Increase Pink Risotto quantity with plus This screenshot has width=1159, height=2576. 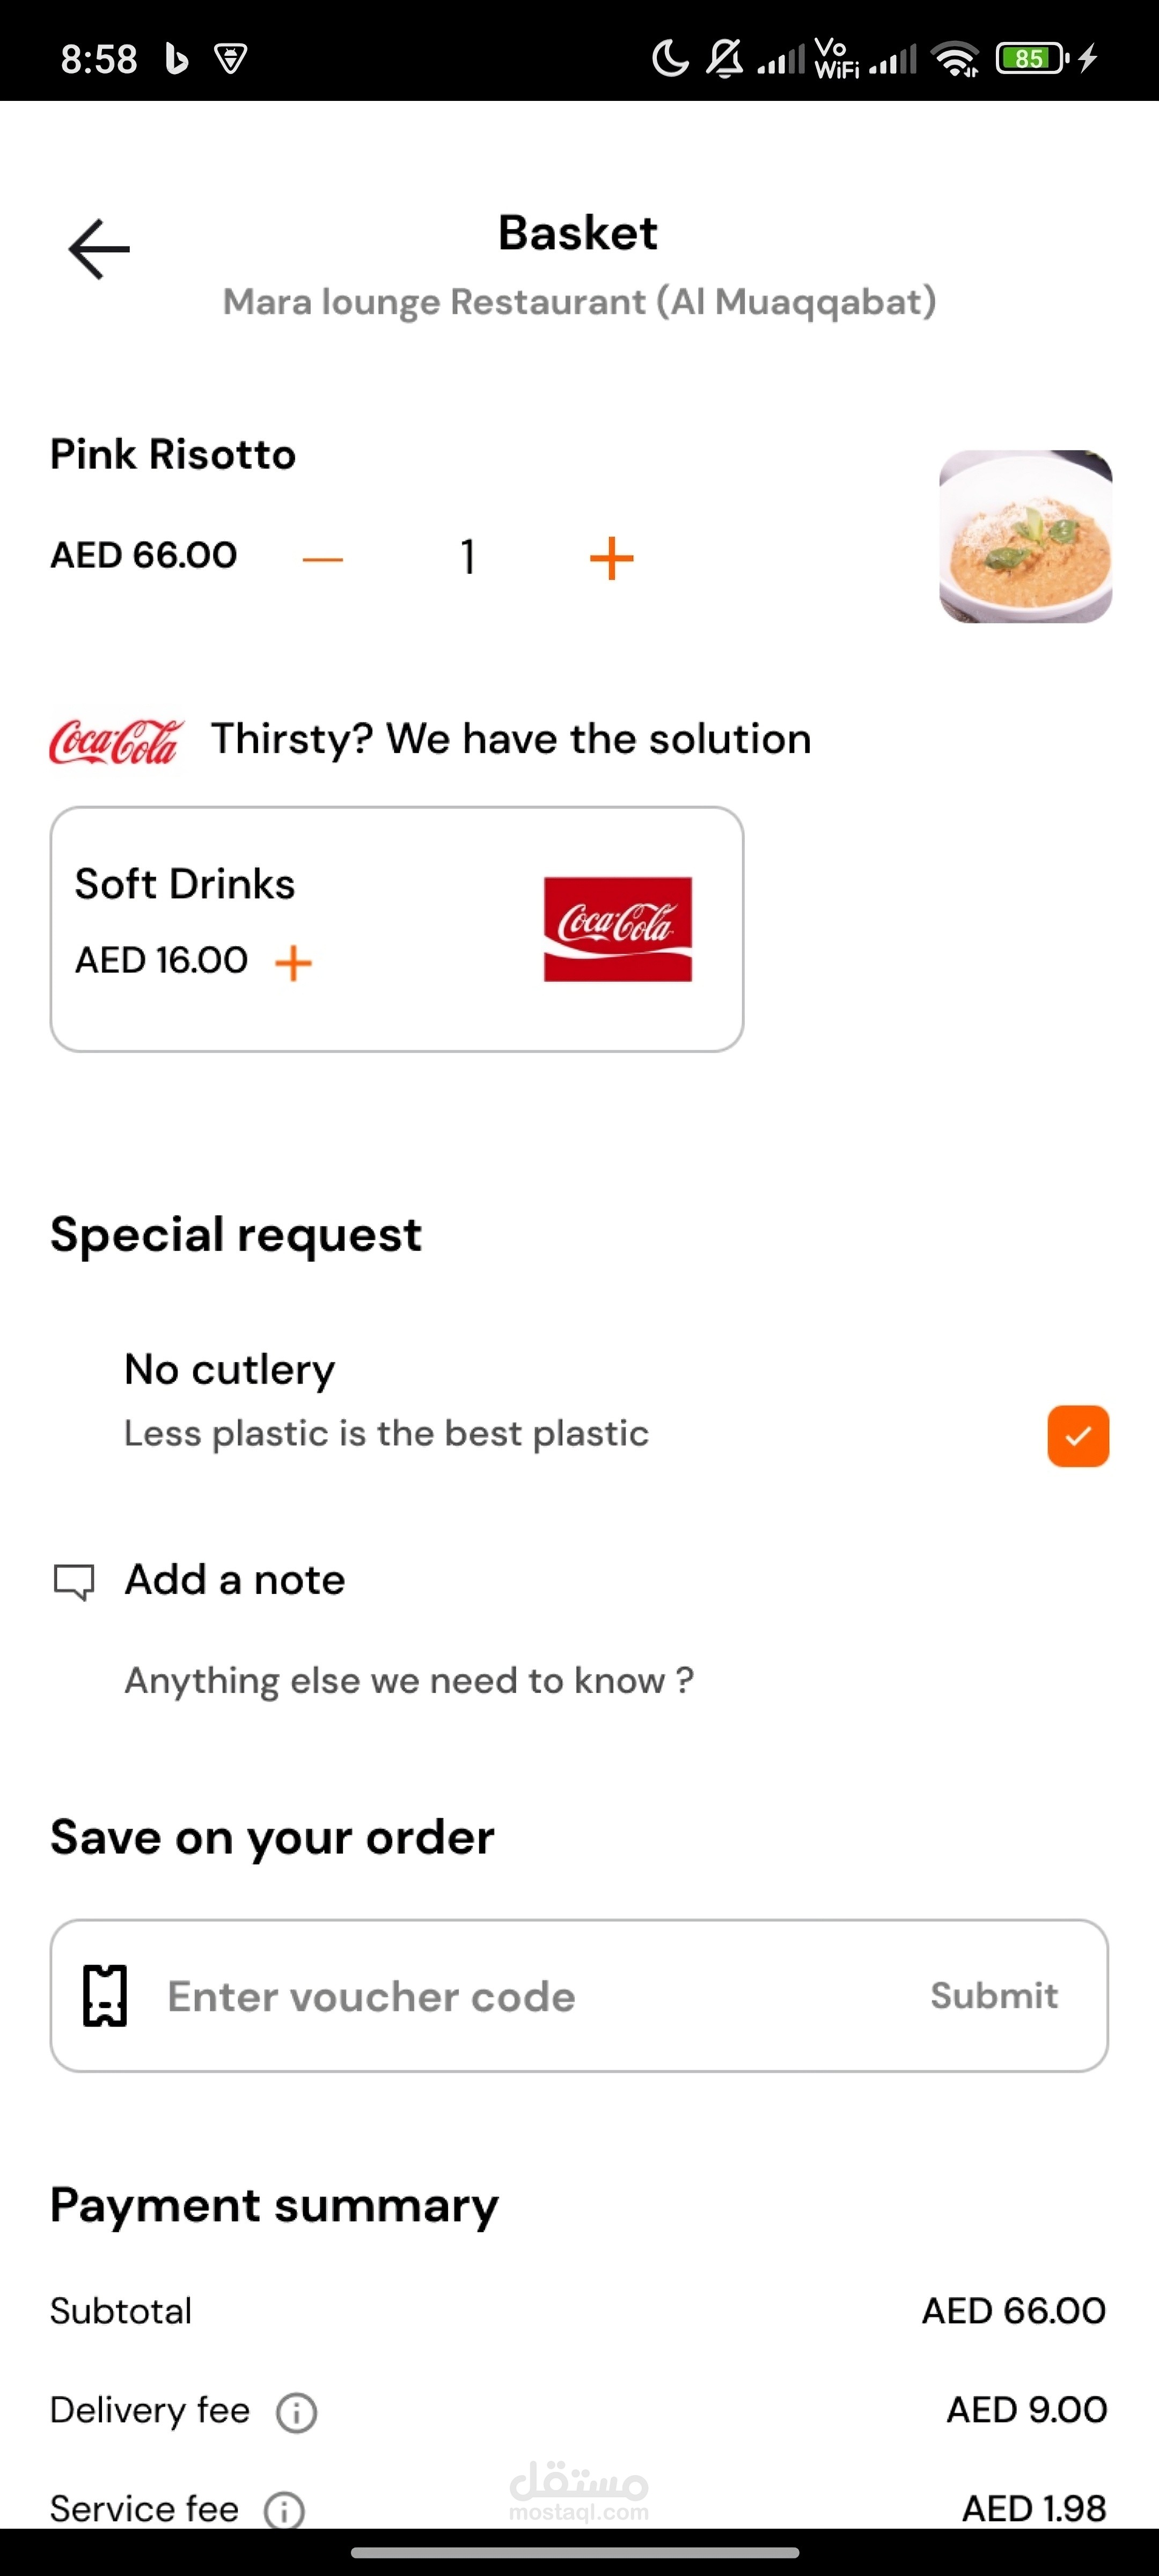pos(612,558)
